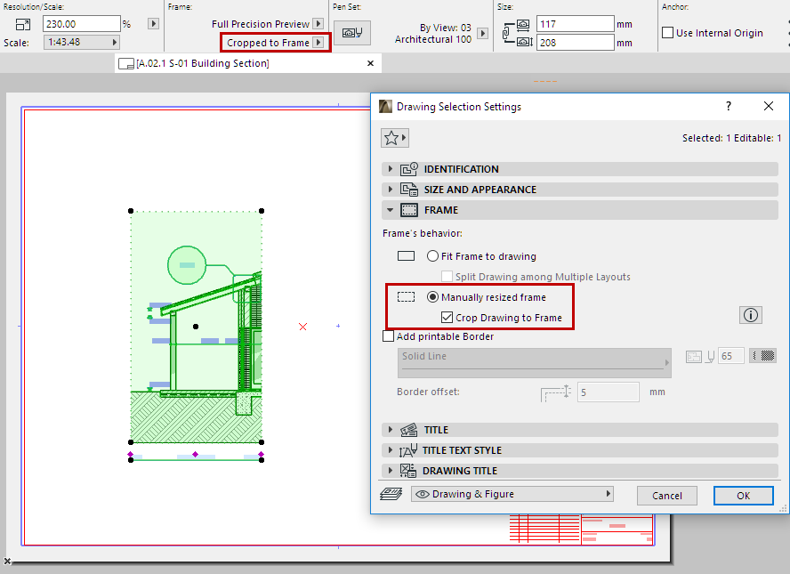Click the Pen Set icon button
This screenshot has width=790, height=574.
pyautogui.click(x=352, y=33)
